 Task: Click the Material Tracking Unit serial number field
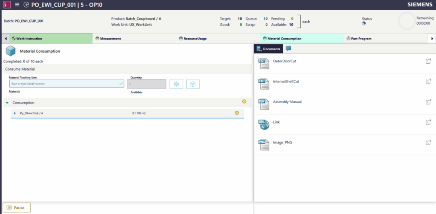[x=64, y=84]
